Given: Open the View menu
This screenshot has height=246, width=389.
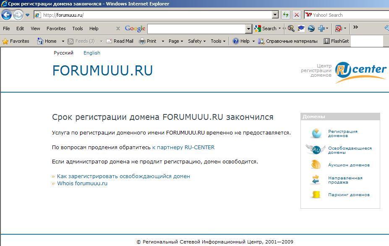Looking at the screenshot, I should click(35, 28).
